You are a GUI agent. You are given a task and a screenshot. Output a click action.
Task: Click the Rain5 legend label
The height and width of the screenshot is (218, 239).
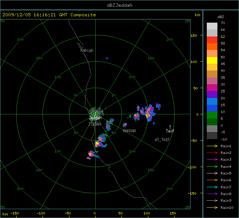pos(226,173)
